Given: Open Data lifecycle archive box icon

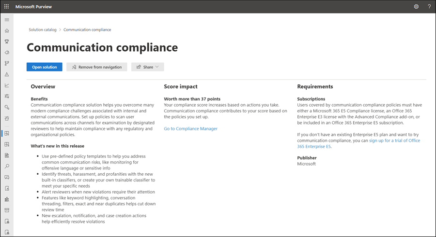Looking at the screenshot, I should click(x=7, y=210).
